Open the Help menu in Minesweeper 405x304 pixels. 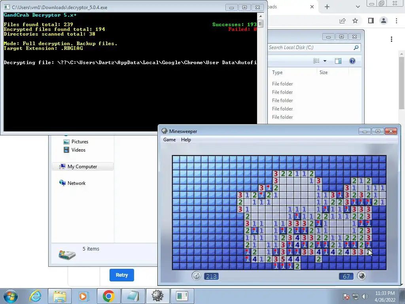(186, 140)
